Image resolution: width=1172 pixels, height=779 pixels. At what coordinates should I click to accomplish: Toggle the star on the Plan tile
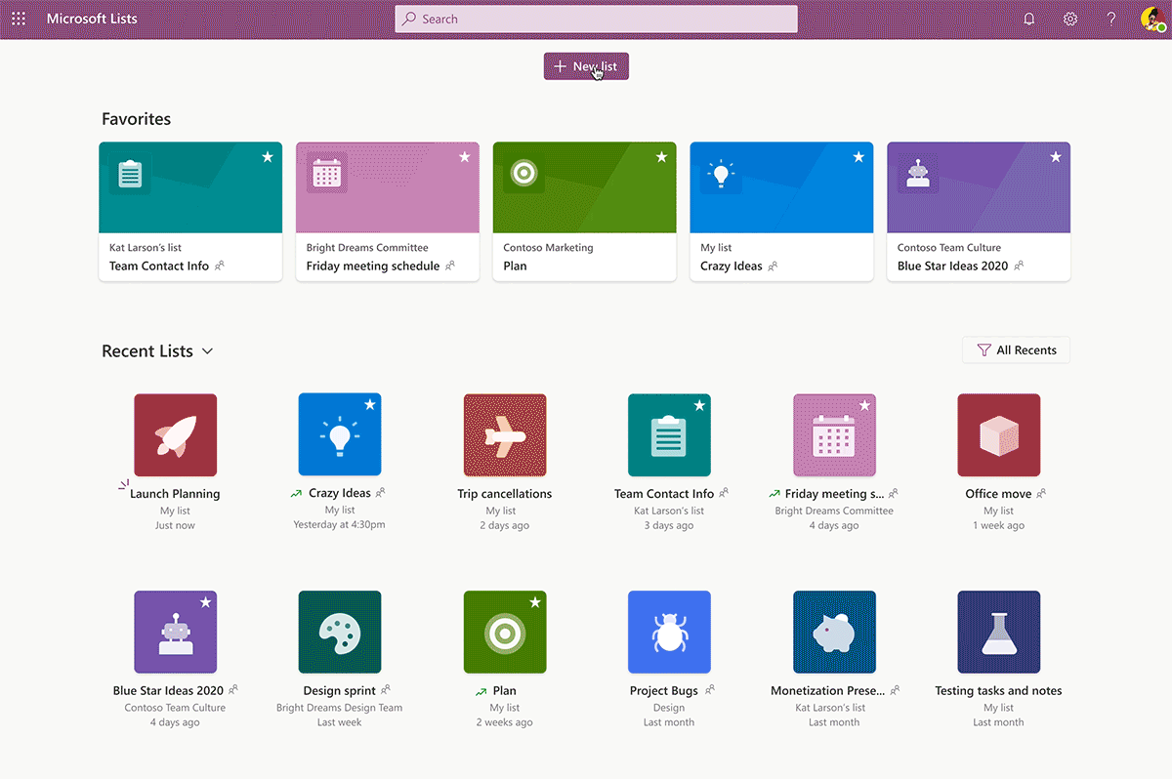pyautogui.click(x=536, y=600)
